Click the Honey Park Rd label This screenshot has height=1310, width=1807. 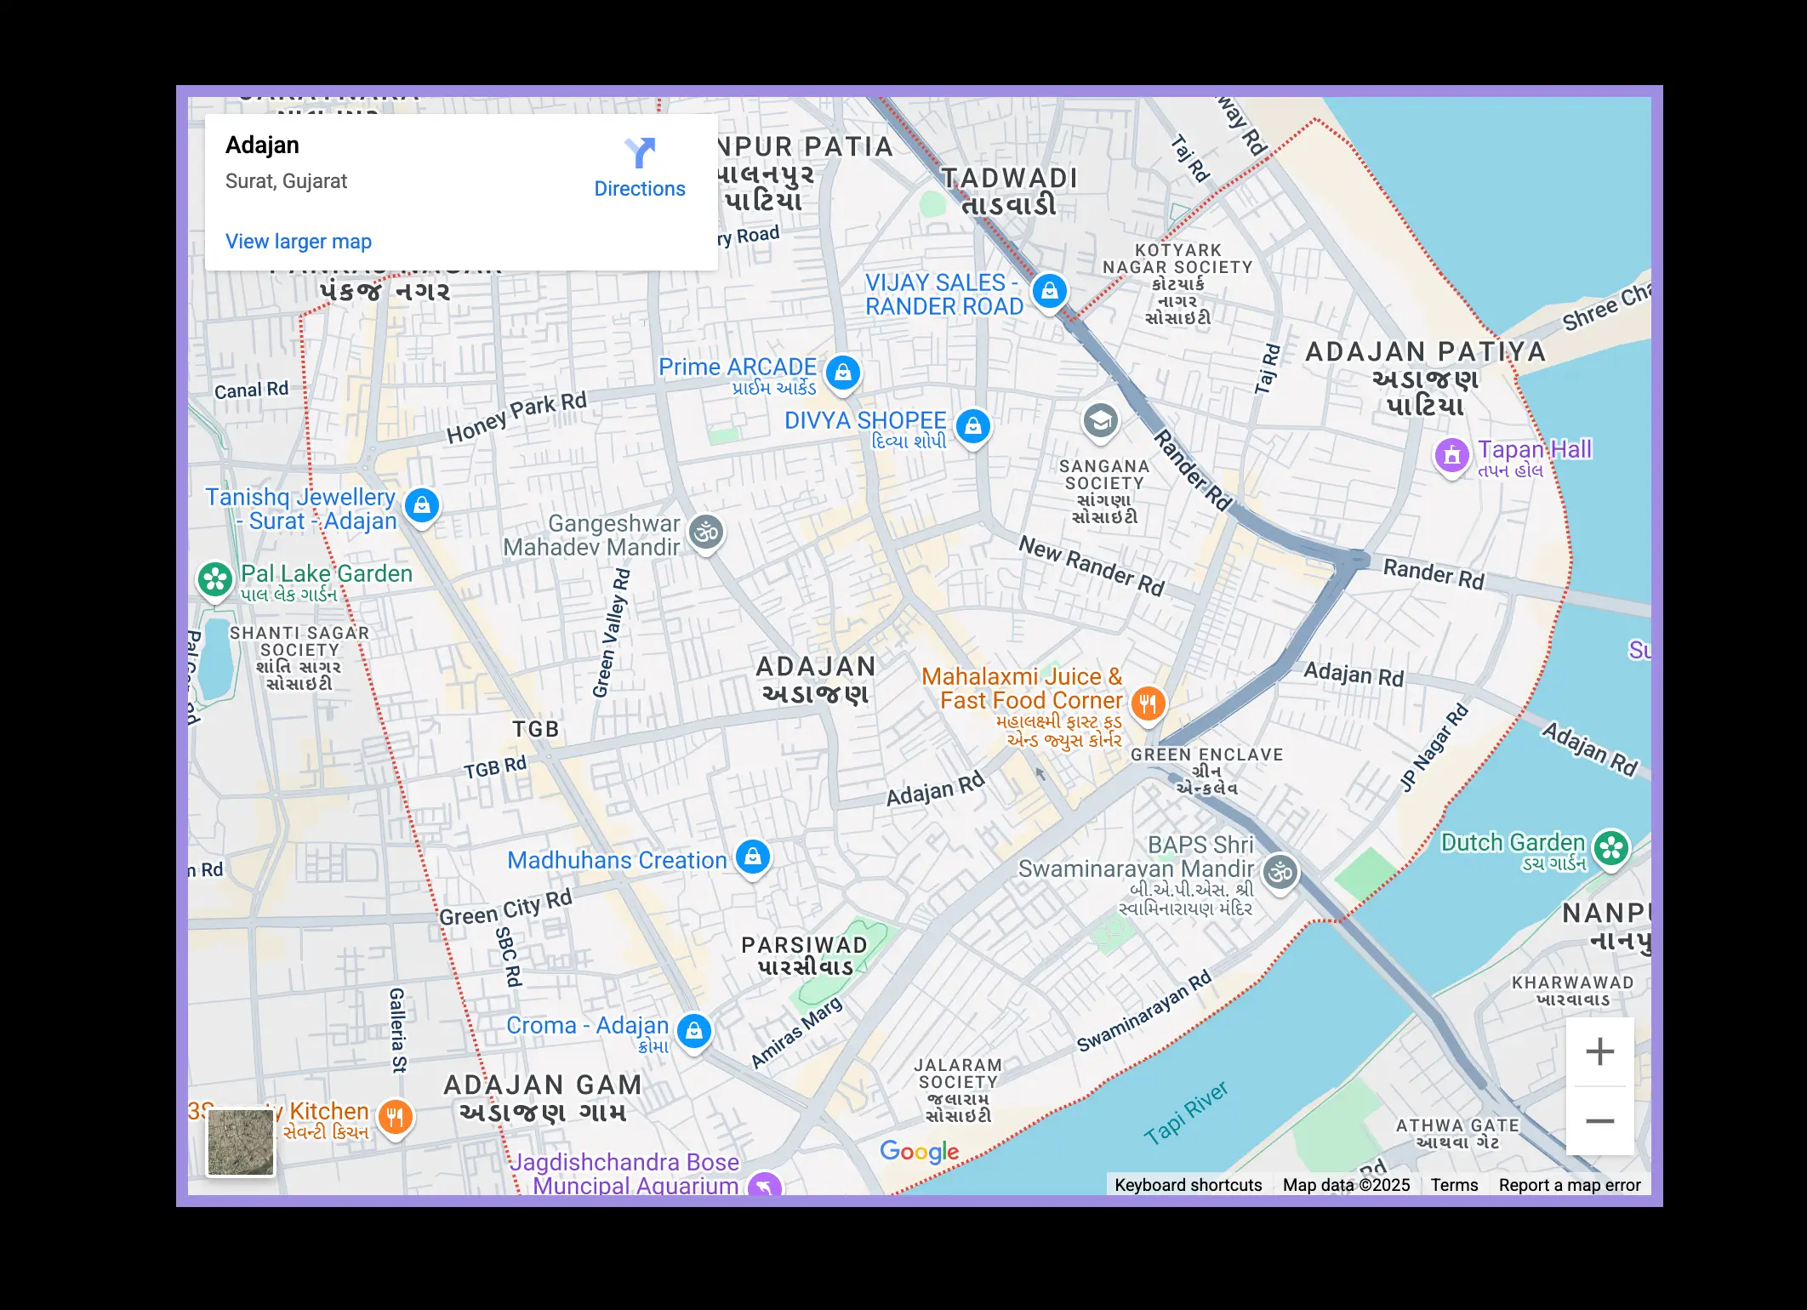point(516,418)
